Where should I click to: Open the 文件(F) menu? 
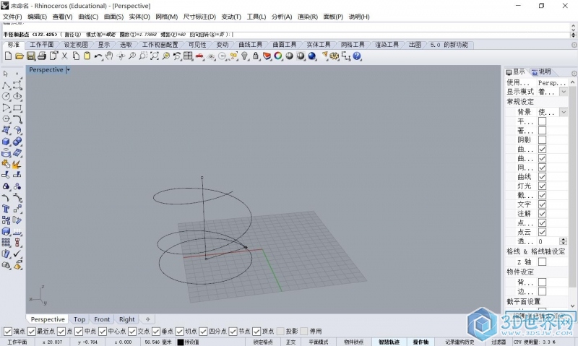coord(12,17)
